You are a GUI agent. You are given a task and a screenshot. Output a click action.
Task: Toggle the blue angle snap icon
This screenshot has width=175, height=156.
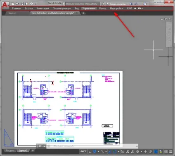coord(110,151)
